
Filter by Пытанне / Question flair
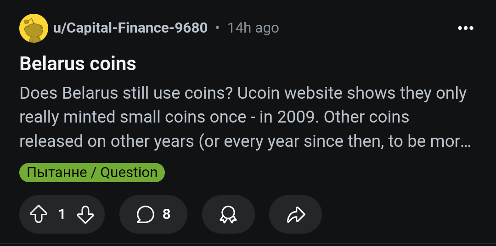pos(92,173)
